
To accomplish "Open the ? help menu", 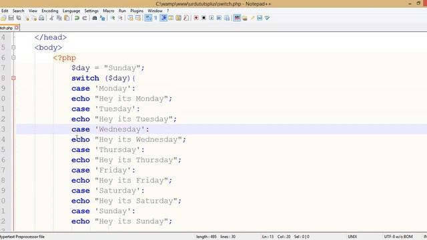I will coord(167,11).
